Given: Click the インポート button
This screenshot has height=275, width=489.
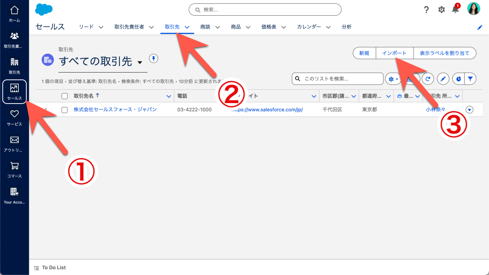Looking at the screenshot, I should tap(394, 53).
